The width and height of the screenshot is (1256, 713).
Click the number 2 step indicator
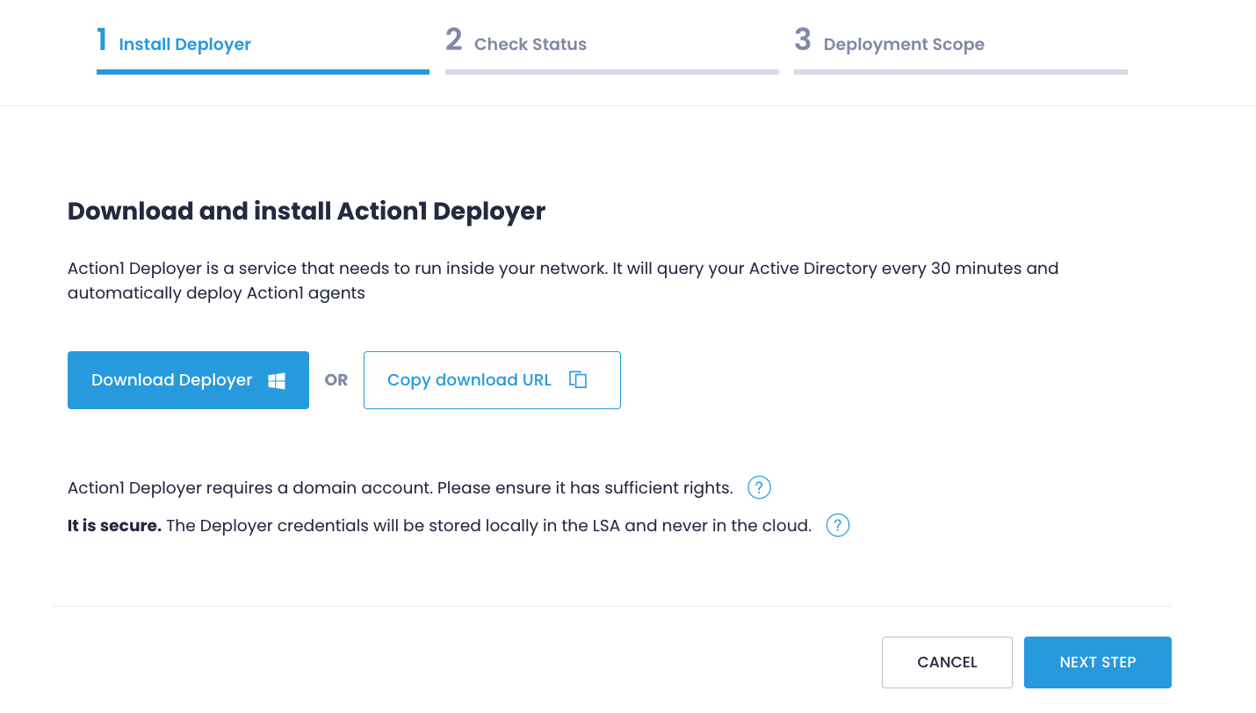pyautogui.click(x=454, y=40)
